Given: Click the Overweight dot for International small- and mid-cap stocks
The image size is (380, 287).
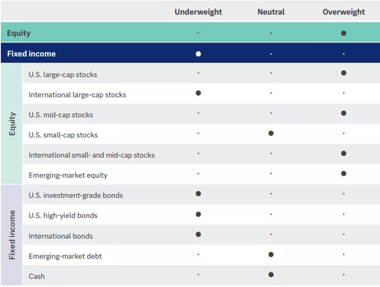Looking at the screenshot, I should [343, 152].
